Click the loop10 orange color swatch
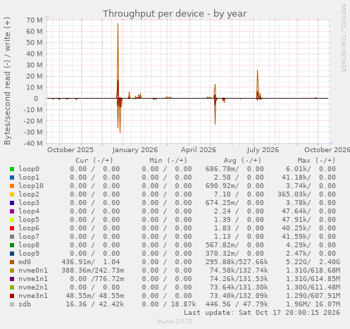The width and height of the screenshot is (350, 329). (x=12, y=186)
